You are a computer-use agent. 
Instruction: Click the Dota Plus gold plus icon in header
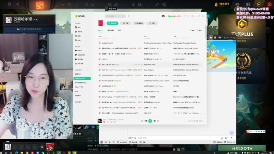[259, 4]
